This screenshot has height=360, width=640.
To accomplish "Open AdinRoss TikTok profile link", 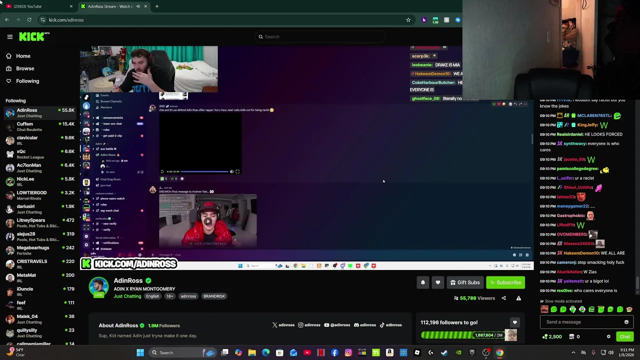I will coord(390,325).
